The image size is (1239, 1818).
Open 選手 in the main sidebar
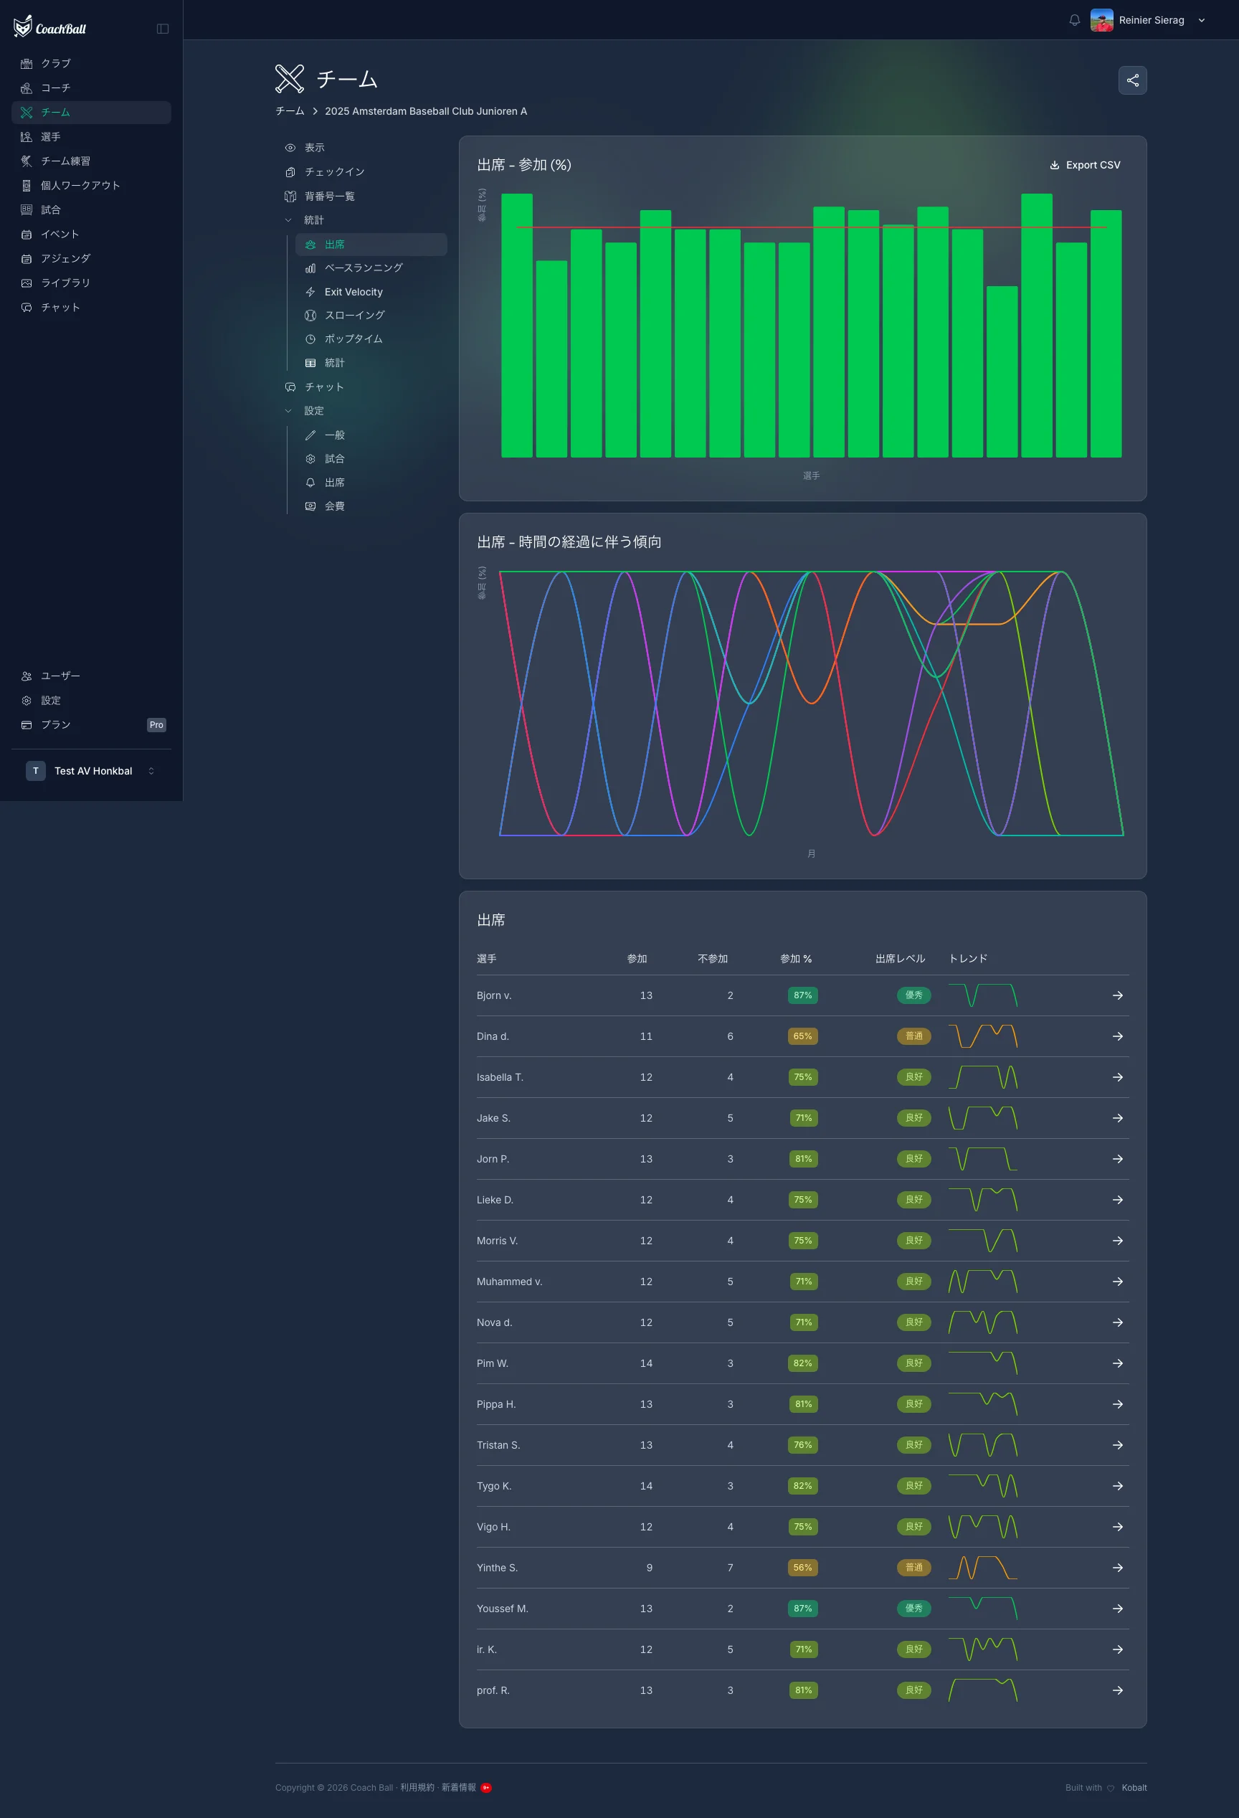[51, 137]
